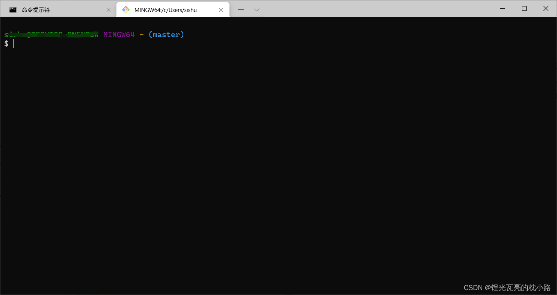Viewport: 557px width, 295px height.
Task: Click the MINGW64 prompt text
Action: [119, 34]
